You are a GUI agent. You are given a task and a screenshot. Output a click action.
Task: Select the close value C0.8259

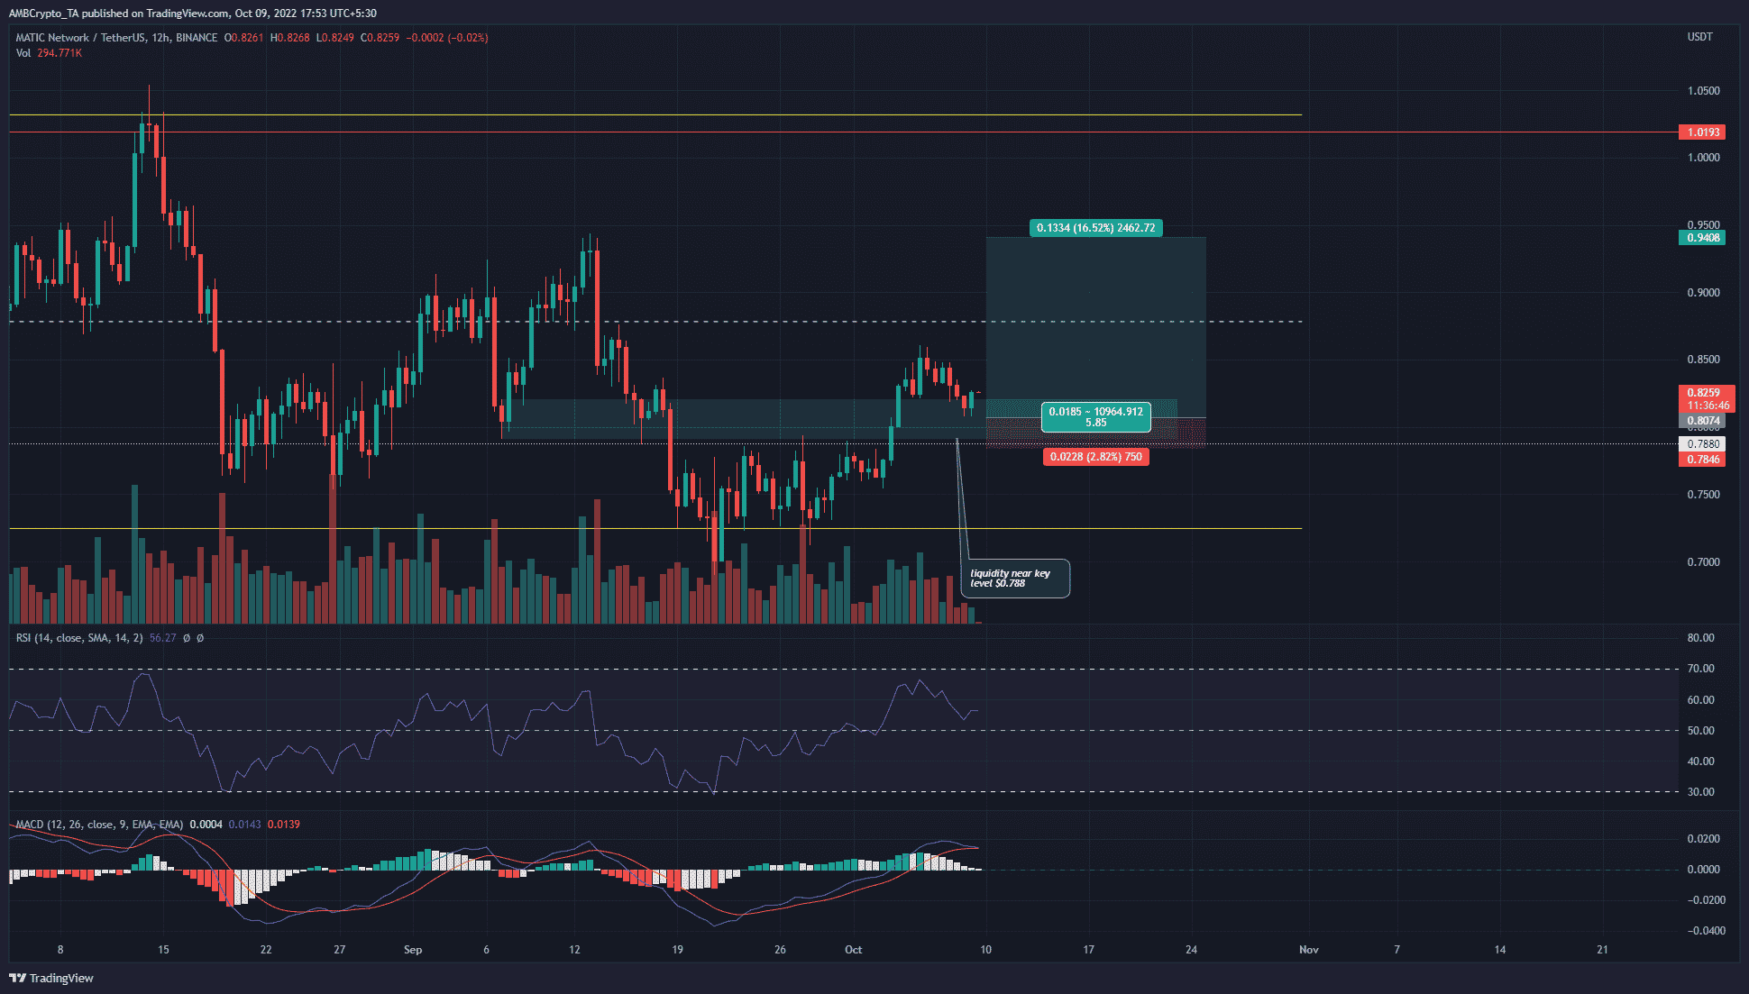(x=380, y=38)
